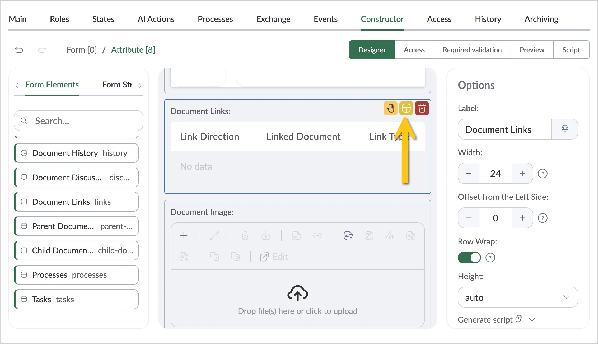The width and height of the screenshot is (598, 344).
Task: Open Required validation mode
Action: pyautogui.click(x=472, y=50)
